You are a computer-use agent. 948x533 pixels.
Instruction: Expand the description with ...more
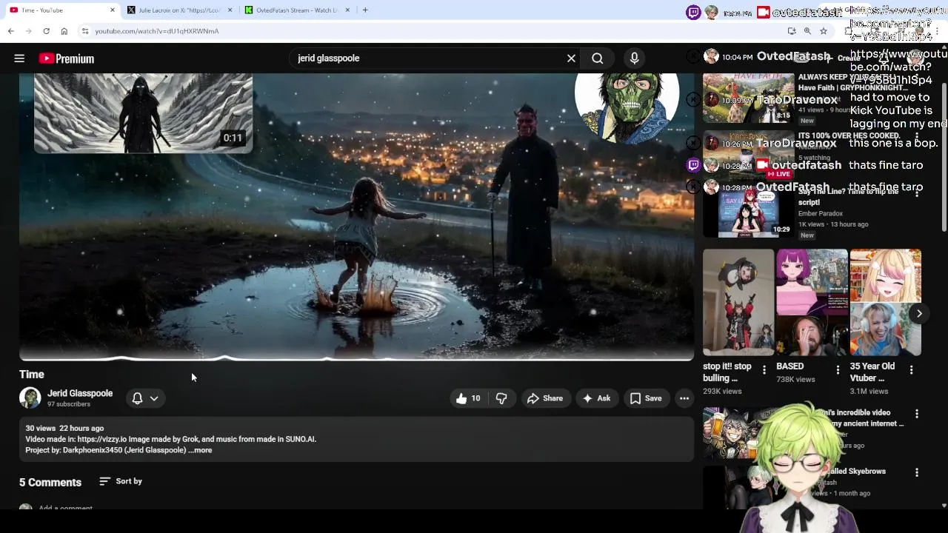tap(200, 450)
